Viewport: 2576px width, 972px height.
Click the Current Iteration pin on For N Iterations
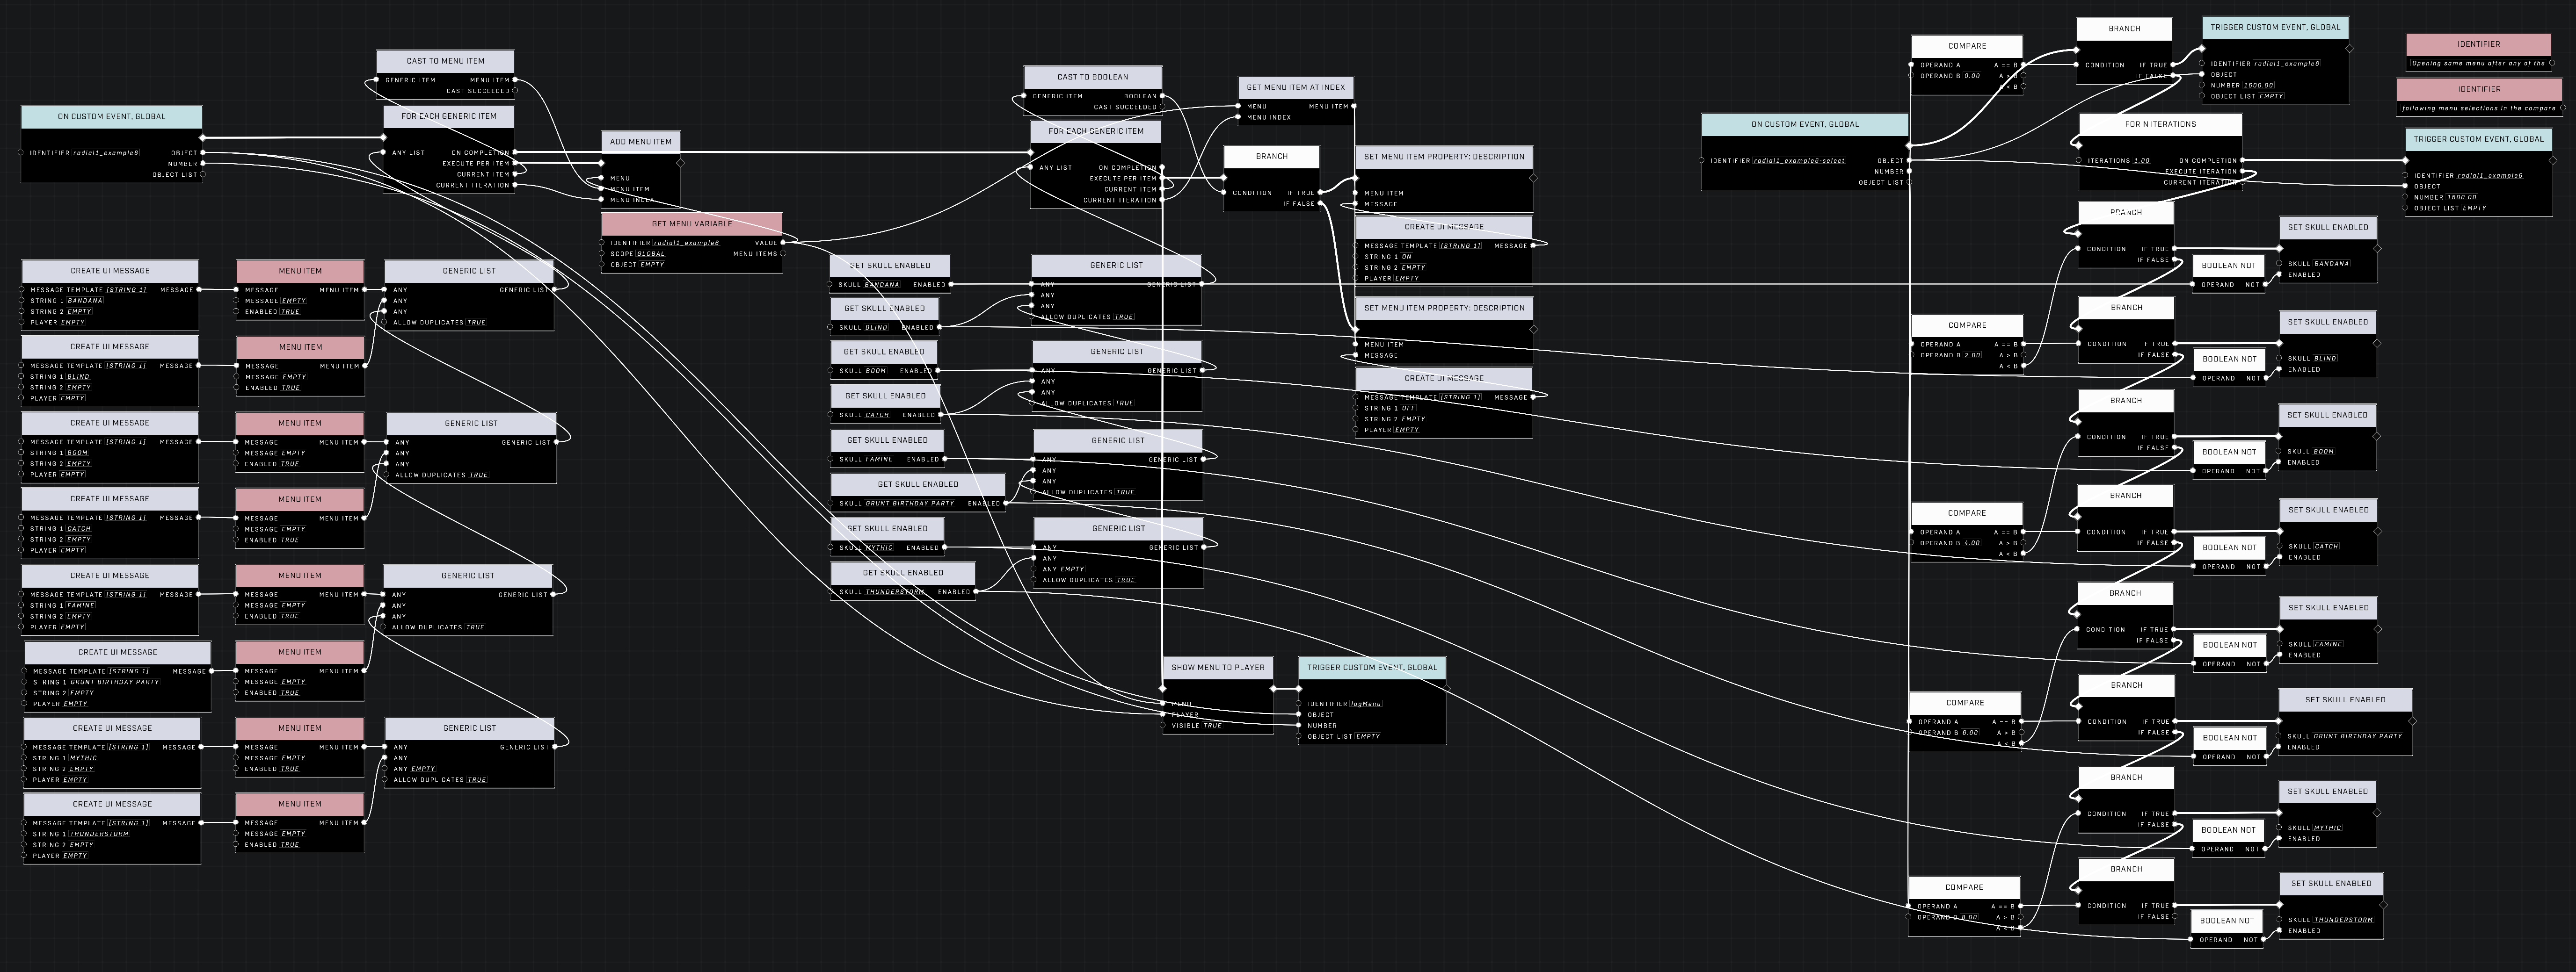pos(2242,183)
